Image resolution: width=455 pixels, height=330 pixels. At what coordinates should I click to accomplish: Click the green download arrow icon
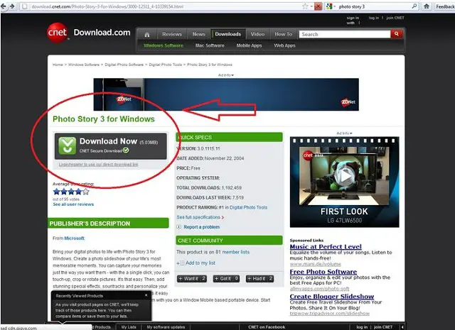67,145
